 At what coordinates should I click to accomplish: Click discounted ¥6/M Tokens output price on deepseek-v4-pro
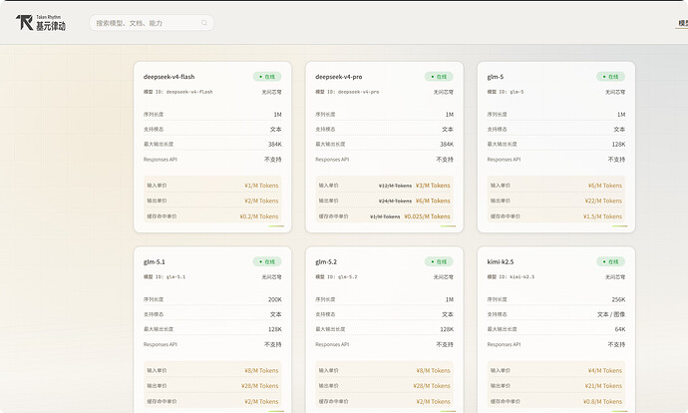433,202
